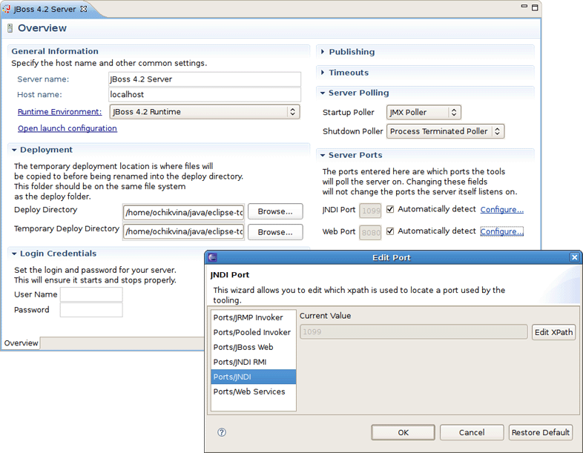
Task: Click the Overview heading server icon
Action: click(10, 28)
